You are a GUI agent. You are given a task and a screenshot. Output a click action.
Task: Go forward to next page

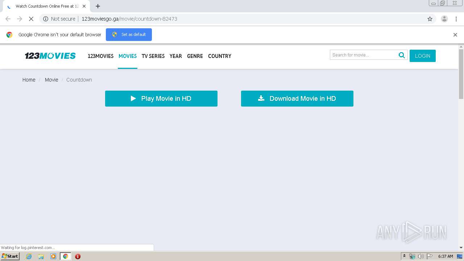20,19
